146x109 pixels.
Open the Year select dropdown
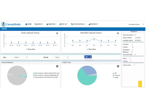point(20,57)
